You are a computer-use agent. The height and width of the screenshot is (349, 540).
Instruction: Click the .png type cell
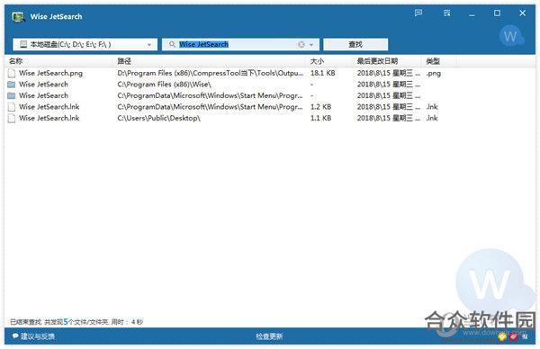tap(433, 74)
